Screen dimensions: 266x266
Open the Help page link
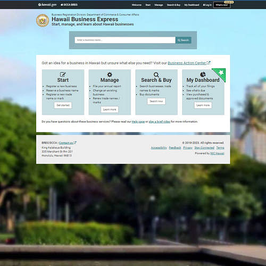coord(138,122)
